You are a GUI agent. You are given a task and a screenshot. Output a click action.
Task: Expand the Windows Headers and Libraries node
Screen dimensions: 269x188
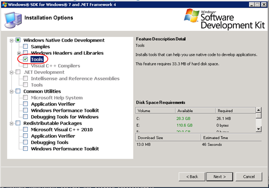click(x=19, y=53)
